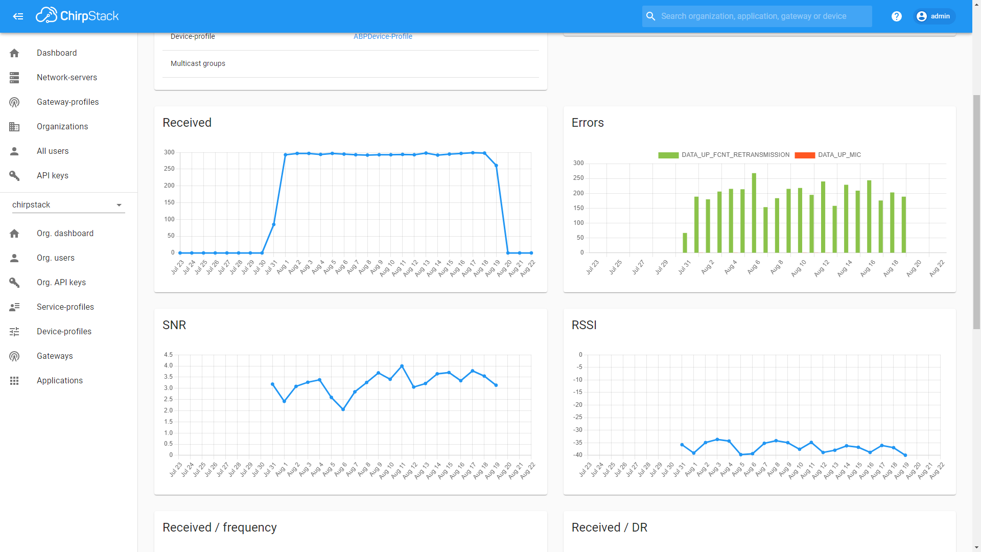Open the help question mark icon
This screenshot has width=981, height=552.
point(896,16)
